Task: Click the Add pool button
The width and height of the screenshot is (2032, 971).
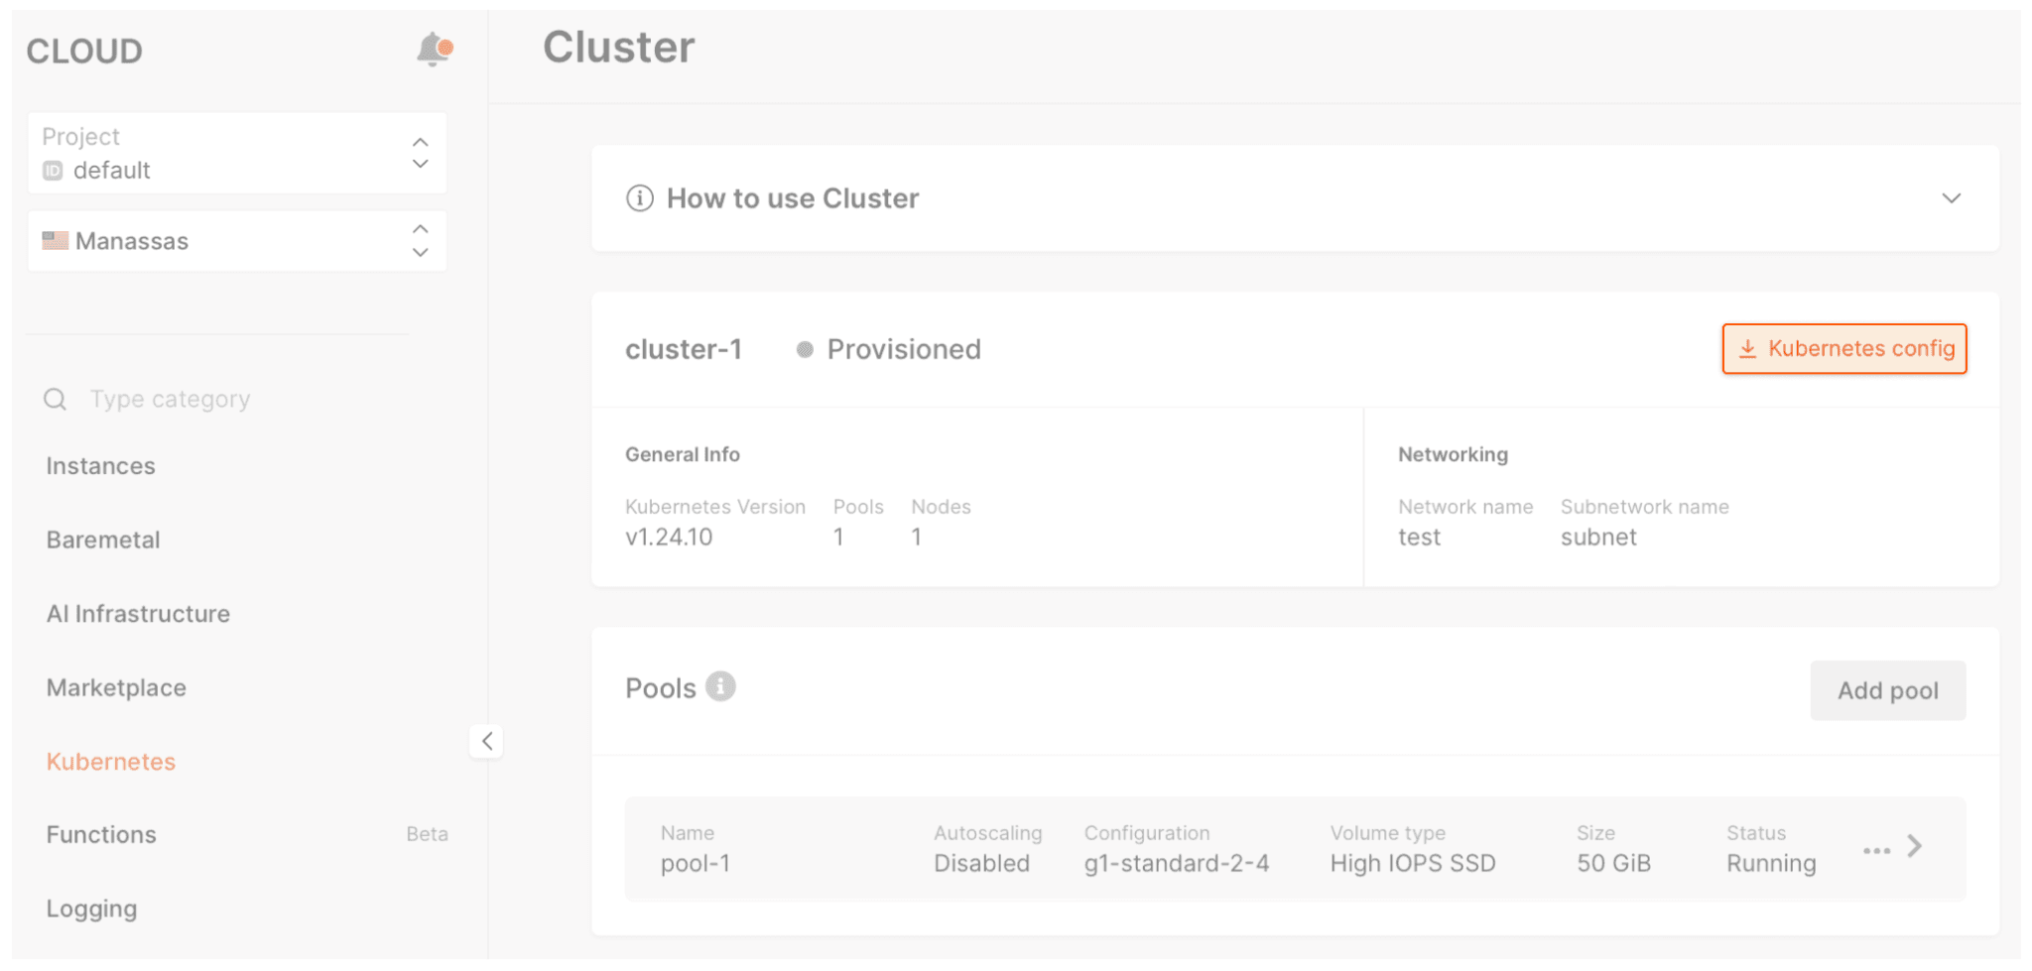Action: pos(1887,690)
